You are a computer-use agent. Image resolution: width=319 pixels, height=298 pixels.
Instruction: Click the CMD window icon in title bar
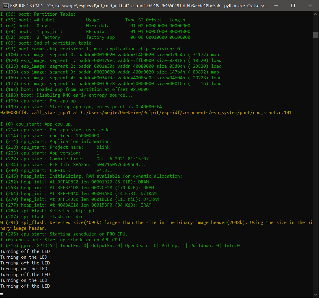6,6
